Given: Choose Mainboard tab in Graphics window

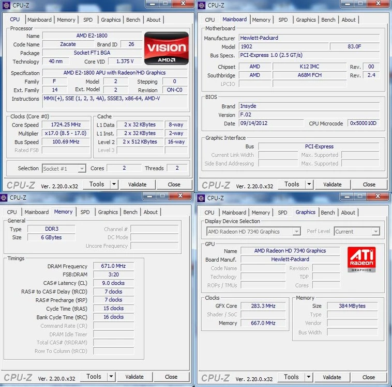Looking at the screenshot, I should click(234, 213).
